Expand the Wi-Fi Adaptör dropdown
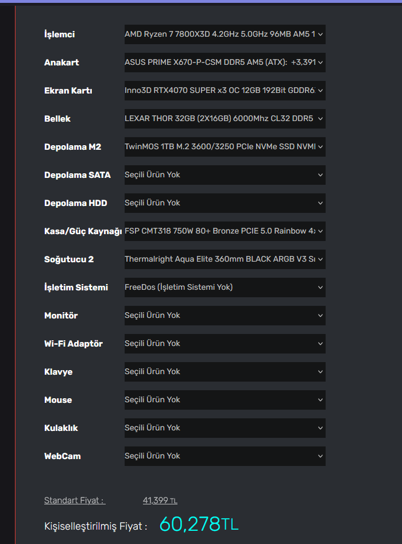The image size is (402, 544). [x=225, y=344]
